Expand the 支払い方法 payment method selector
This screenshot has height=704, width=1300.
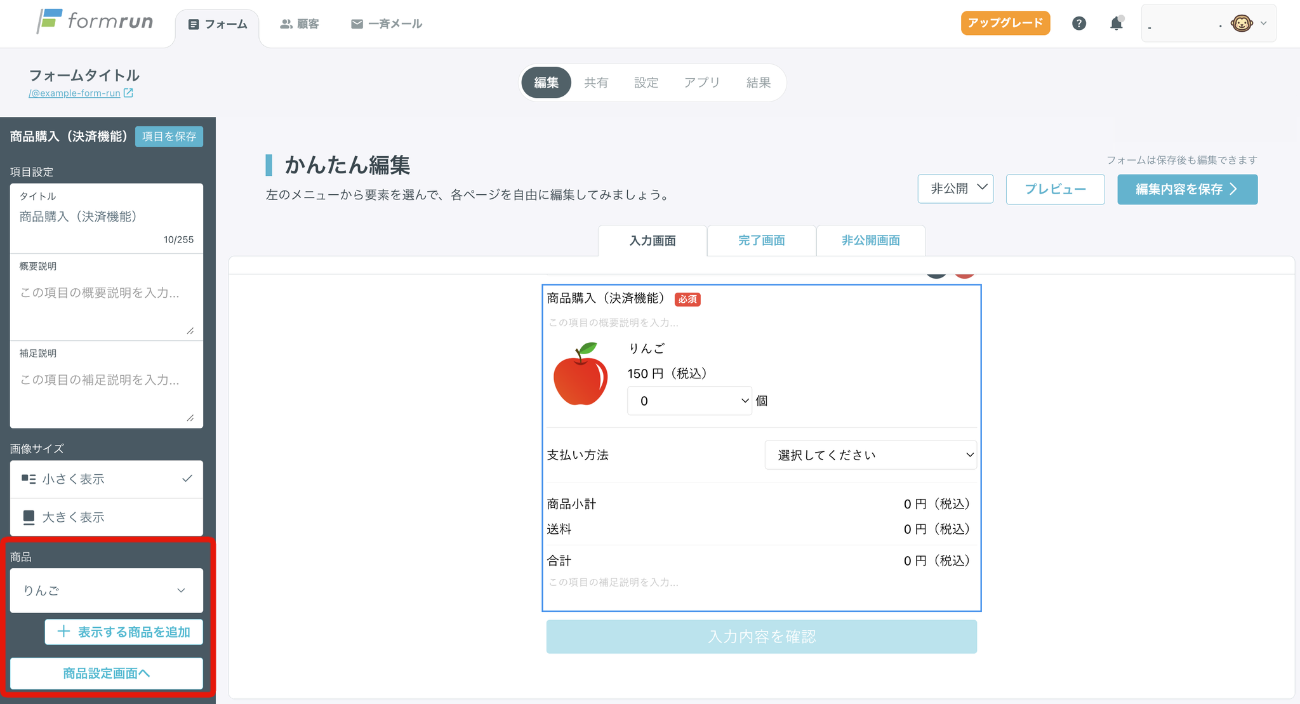[x=870, y=455]
